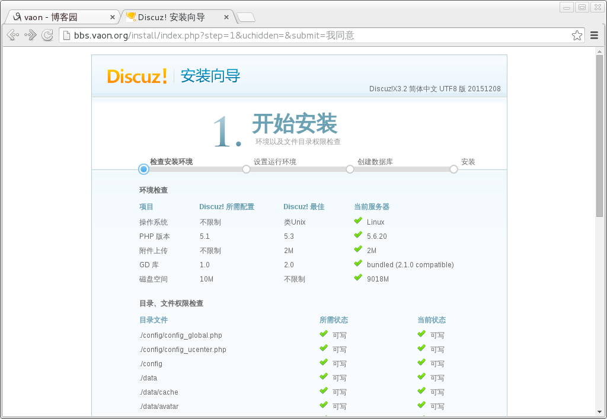Click 当前状态 check for ./config/config_ucenter.php
This screenshot has width=607, height=419.
(421, 348)
